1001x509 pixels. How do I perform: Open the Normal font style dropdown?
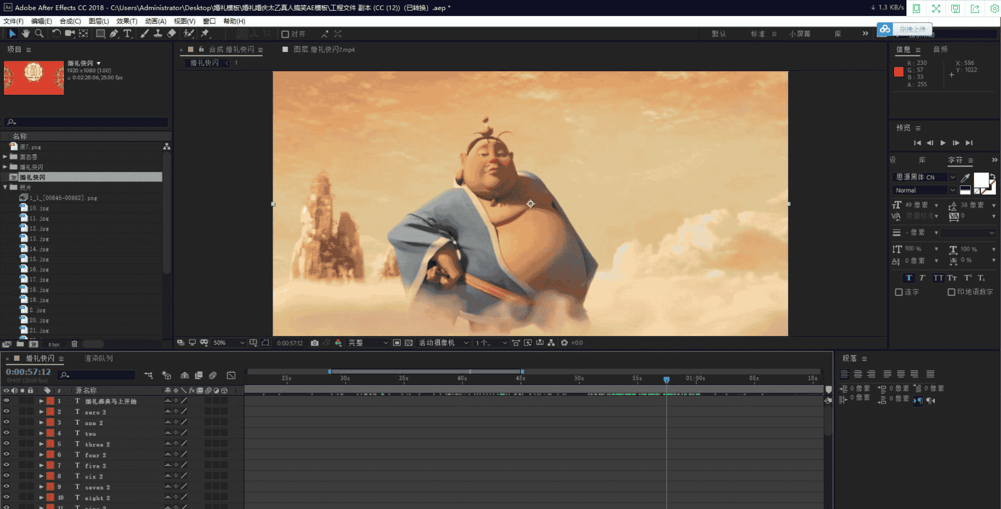click(925, 190)
